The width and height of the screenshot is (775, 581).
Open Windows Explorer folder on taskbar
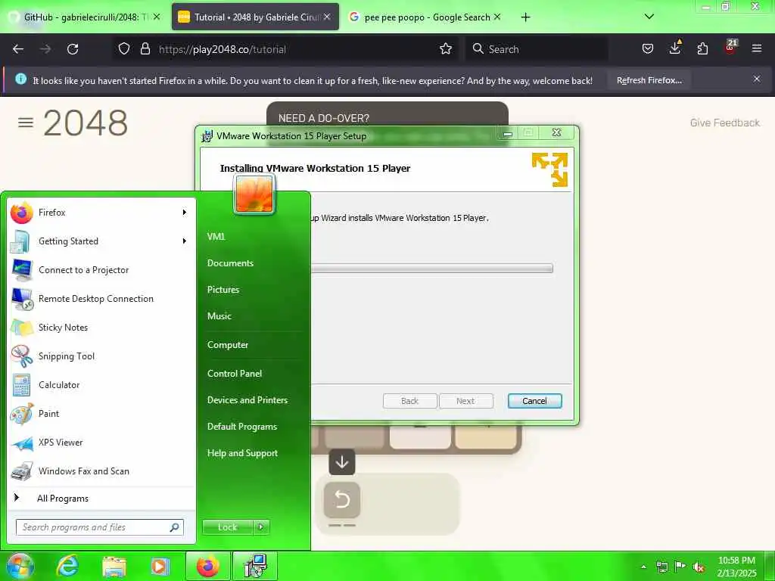click(x=114, y=566)
